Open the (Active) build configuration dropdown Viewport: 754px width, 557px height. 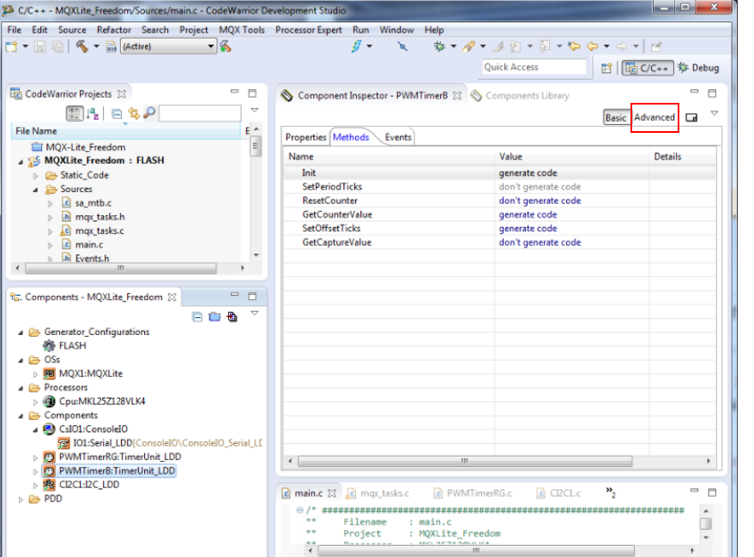pos(168,46)
